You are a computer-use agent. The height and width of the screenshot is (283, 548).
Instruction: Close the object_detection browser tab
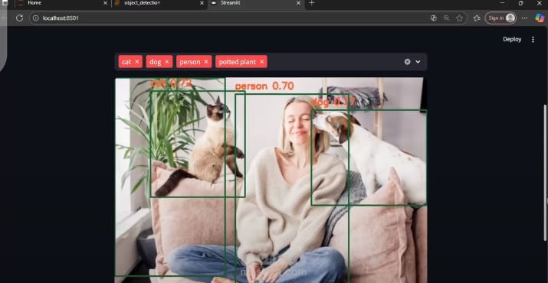(202, 3)
